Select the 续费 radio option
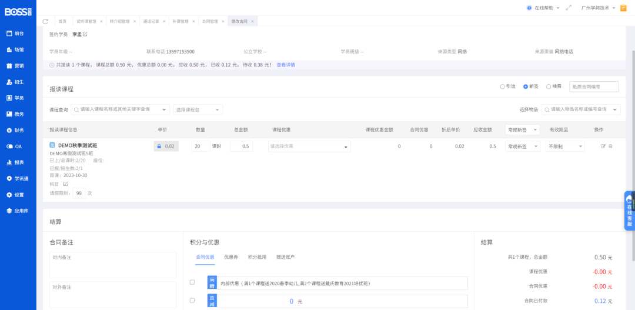 click(549, 86)
